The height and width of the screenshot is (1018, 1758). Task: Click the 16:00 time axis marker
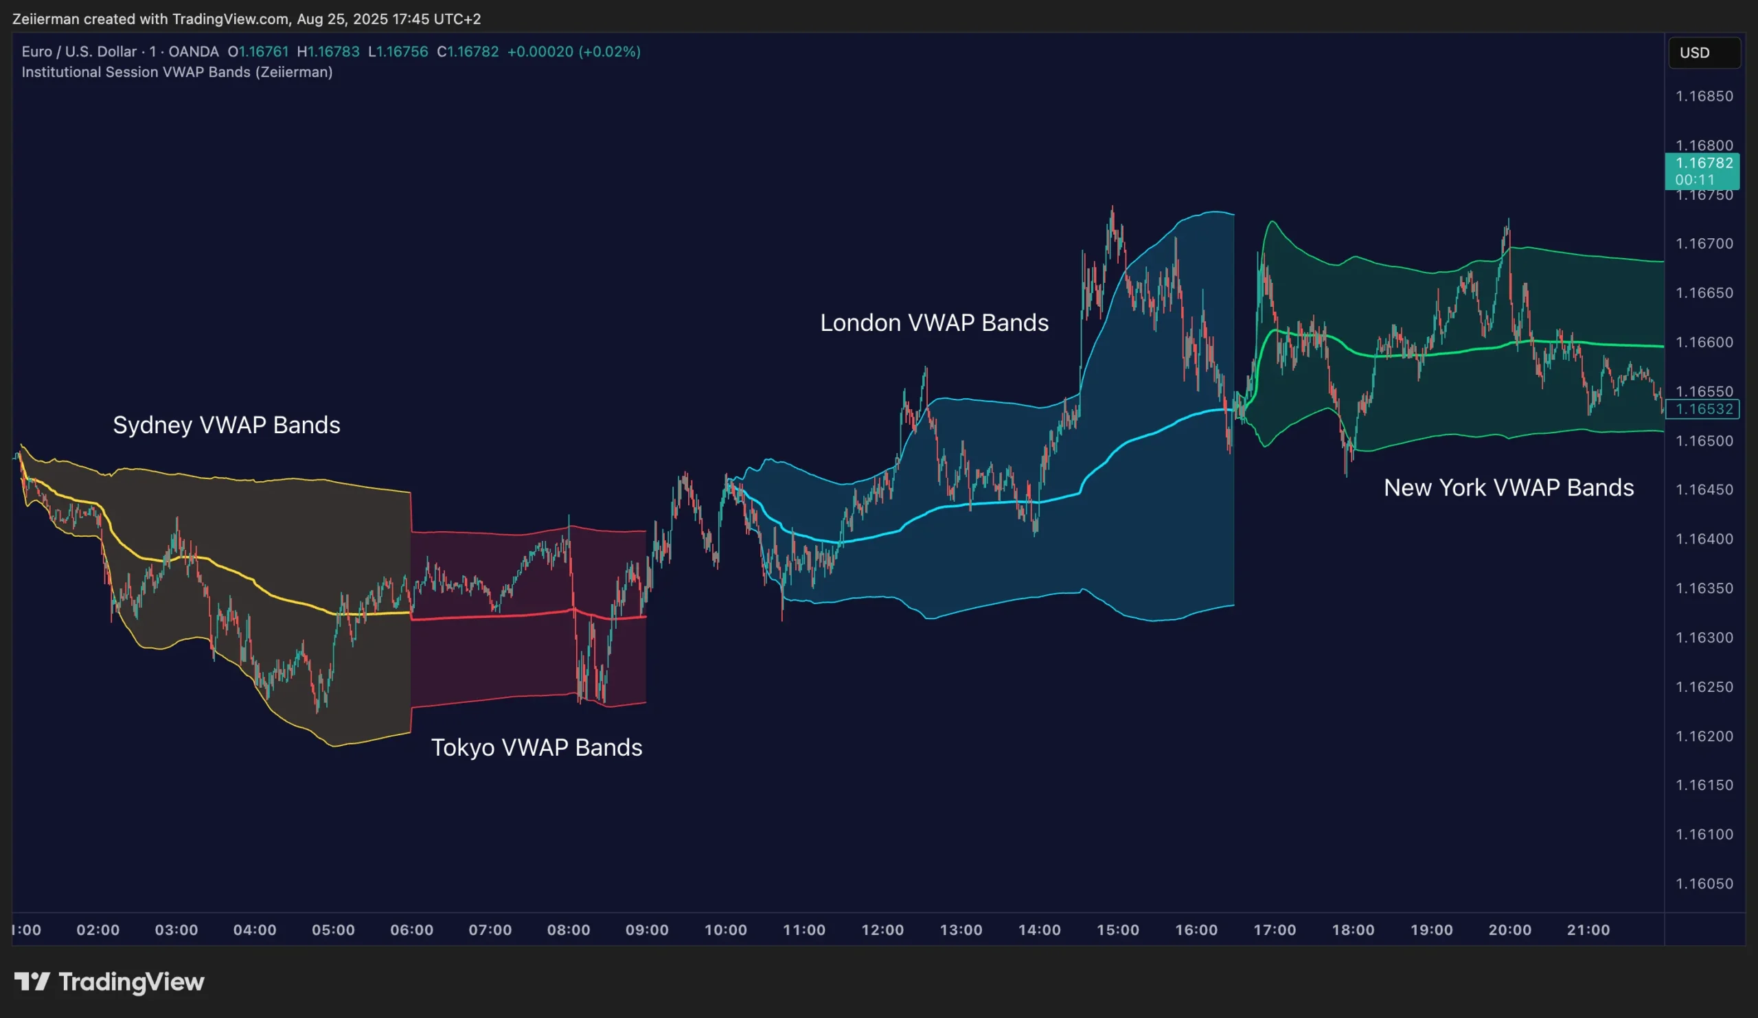(x=1196, y=929)
